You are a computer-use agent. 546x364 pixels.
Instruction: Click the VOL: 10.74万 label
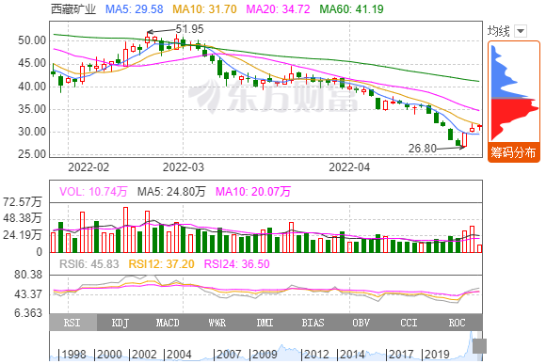coord(93,191)
